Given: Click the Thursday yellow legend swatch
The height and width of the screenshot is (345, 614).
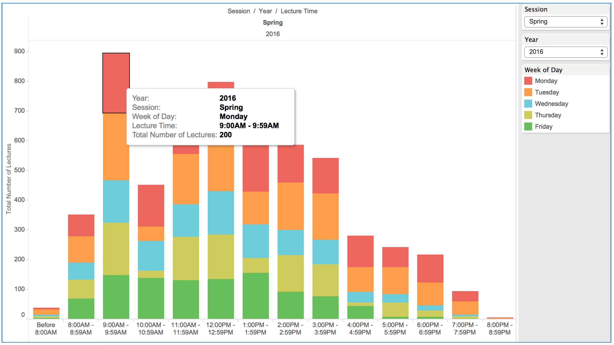Looking at the screenshot, I should pos(528,115).
